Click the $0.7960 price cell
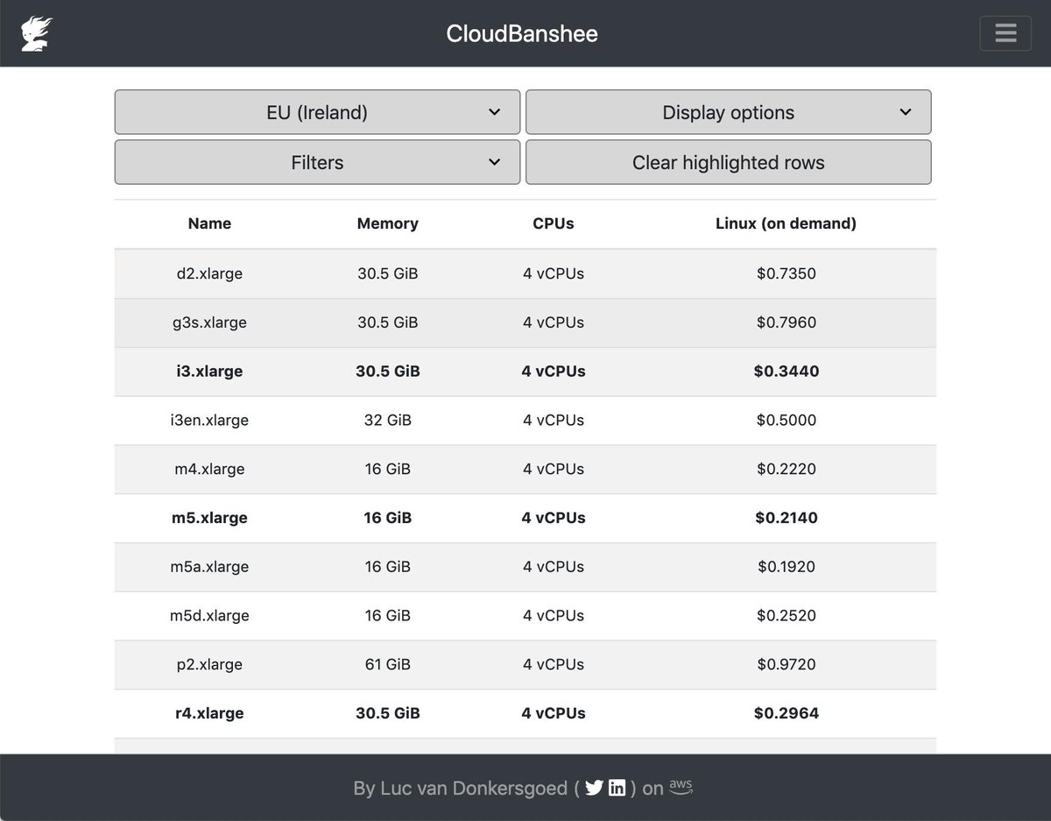Image resolution: width=1051 pixels, height=821 pixels. pos(786,322)
